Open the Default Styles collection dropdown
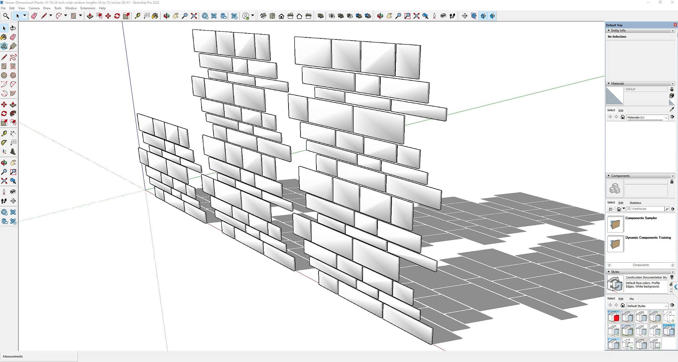This screenshot has height=362, width=678. point(666,306)
